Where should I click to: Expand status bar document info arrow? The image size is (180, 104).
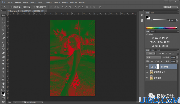(x=42, y=102)
